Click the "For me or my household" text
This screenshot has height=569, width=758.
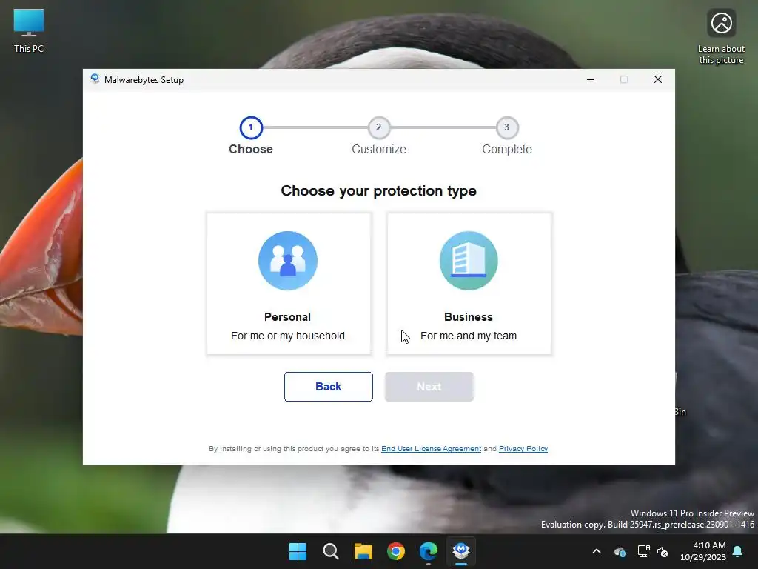coord(288,336)
